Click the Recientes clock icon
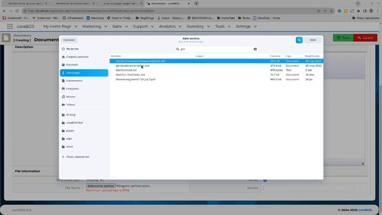 click(63, 49)
